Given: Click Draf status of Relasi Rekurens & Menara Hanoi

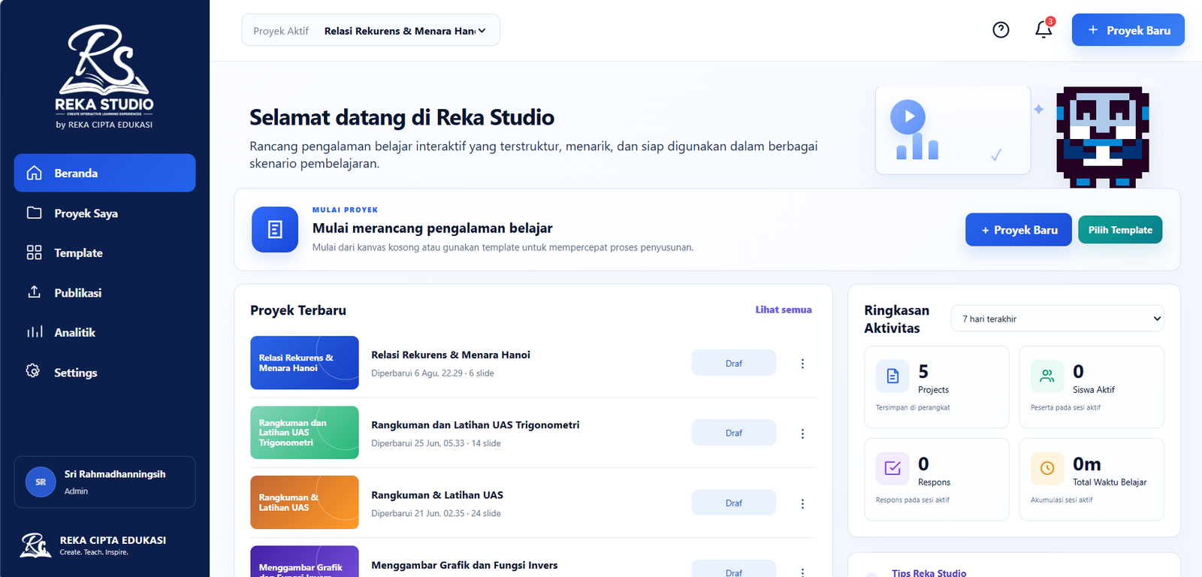Looking at the screenshot, I should (734, 363).
